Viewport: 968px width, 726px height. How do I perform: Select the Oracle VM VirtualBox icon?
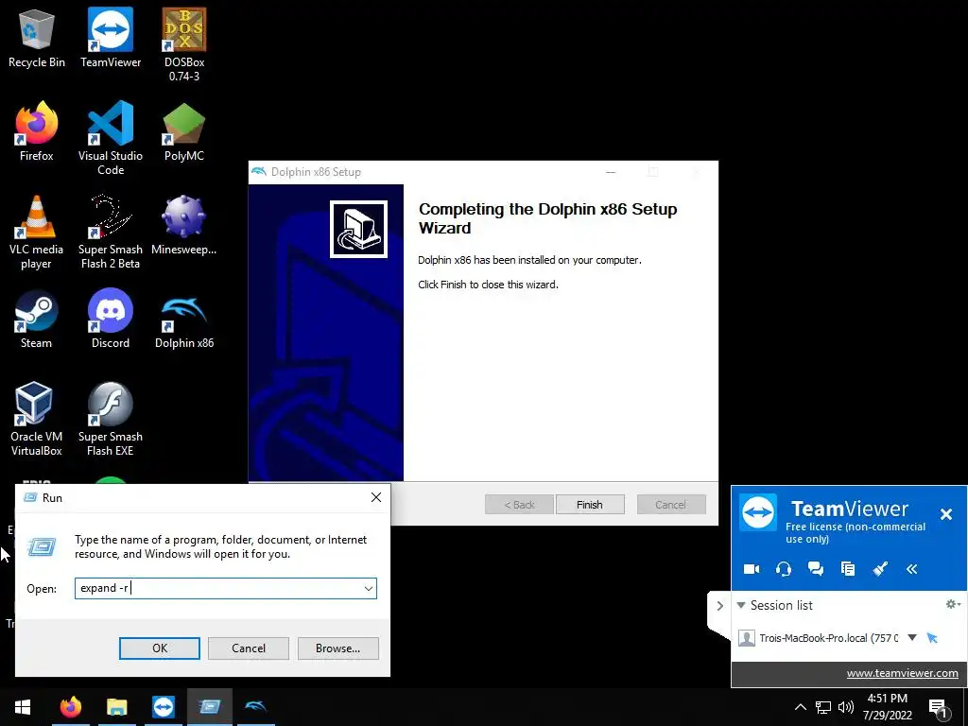[37, 419]
